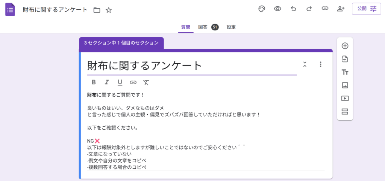Click the form name in header
385x181 pixels.
(55, 10)
